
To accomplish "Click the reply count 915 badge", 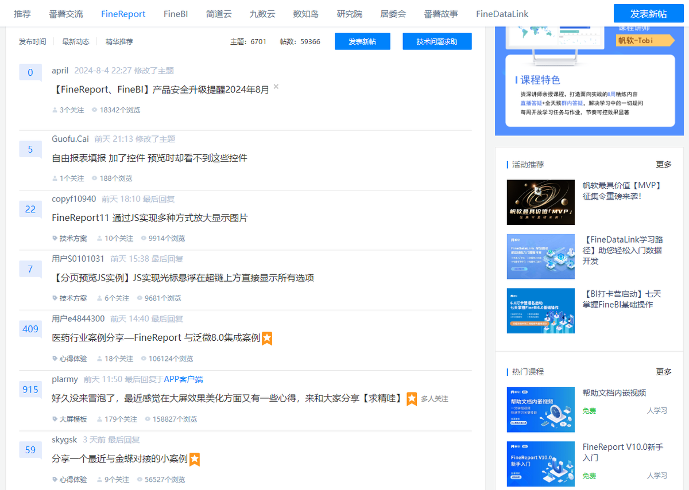I will 30,390.
